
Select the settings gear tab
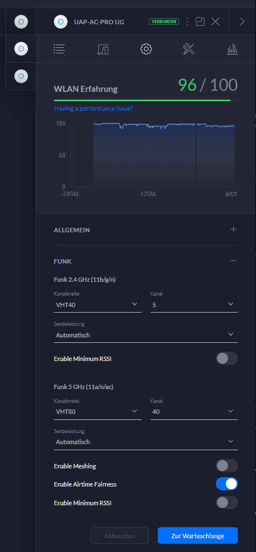tap(146, 49)
